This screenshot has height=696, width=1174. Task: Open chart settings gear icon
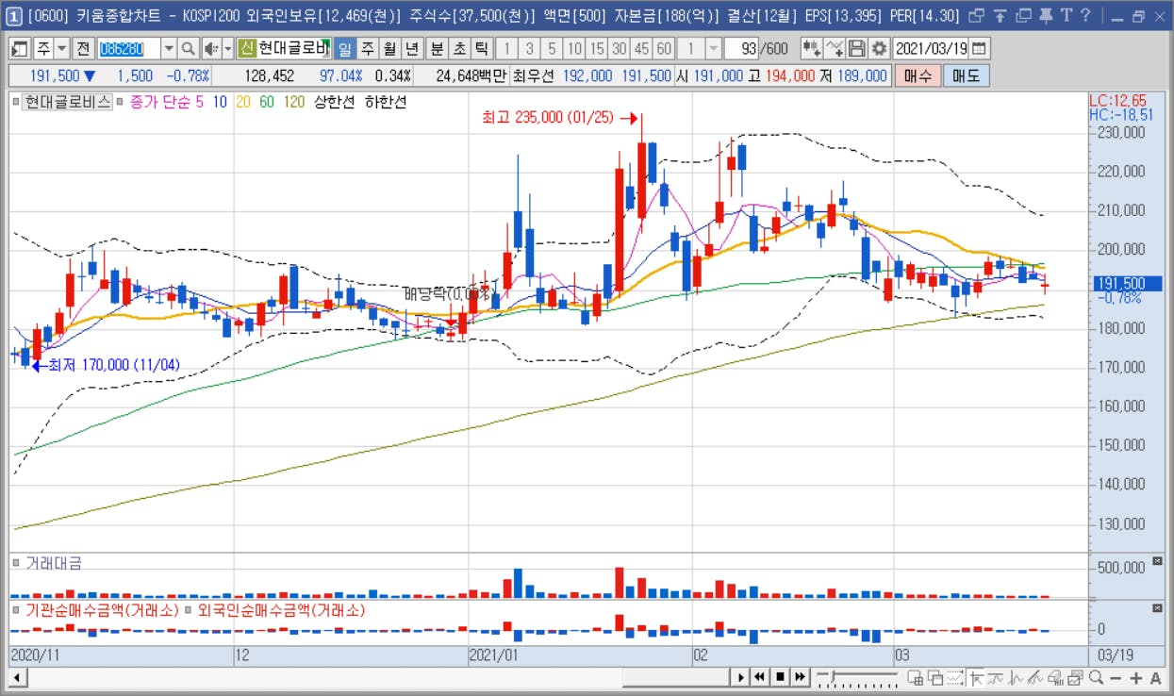(879, 48)
